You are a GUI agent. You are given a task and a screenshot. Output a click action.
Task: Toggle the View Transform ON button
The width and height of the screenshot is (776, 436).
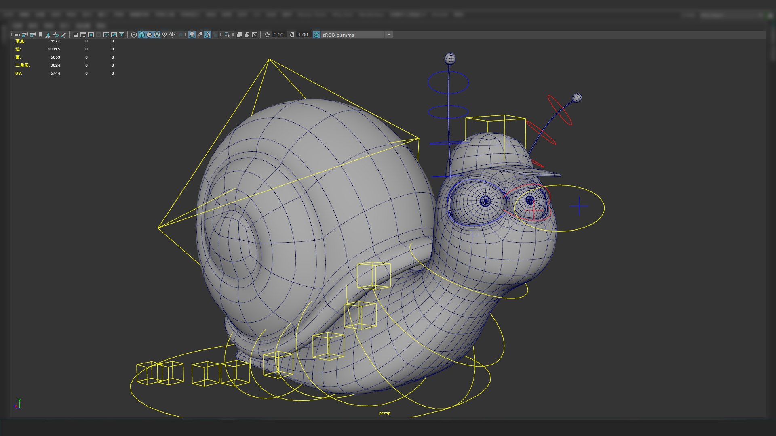click(x=316, y=35)
